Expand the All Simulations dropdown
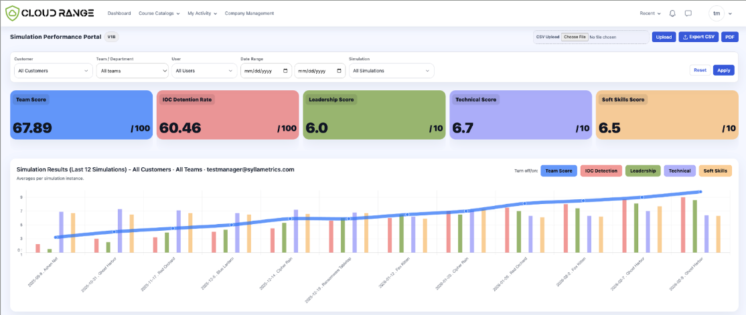 pos(392,71)
